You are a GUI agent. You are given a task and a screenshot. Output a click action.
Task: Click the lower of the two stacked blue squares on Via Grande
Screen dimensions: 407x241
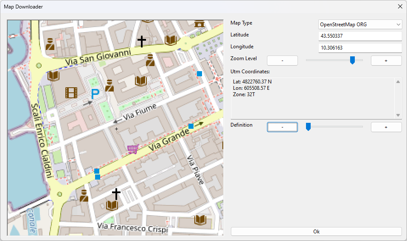click(x=98, y=177)
